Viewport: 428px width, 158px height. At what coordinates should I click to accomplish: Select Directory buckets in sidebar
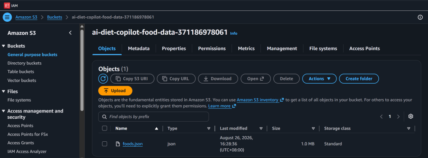point(25,63)
